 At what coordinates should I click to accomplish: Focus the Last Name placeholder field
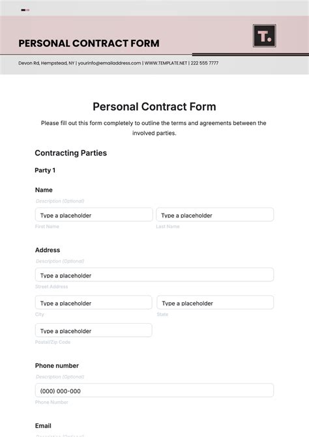(214, 215)
